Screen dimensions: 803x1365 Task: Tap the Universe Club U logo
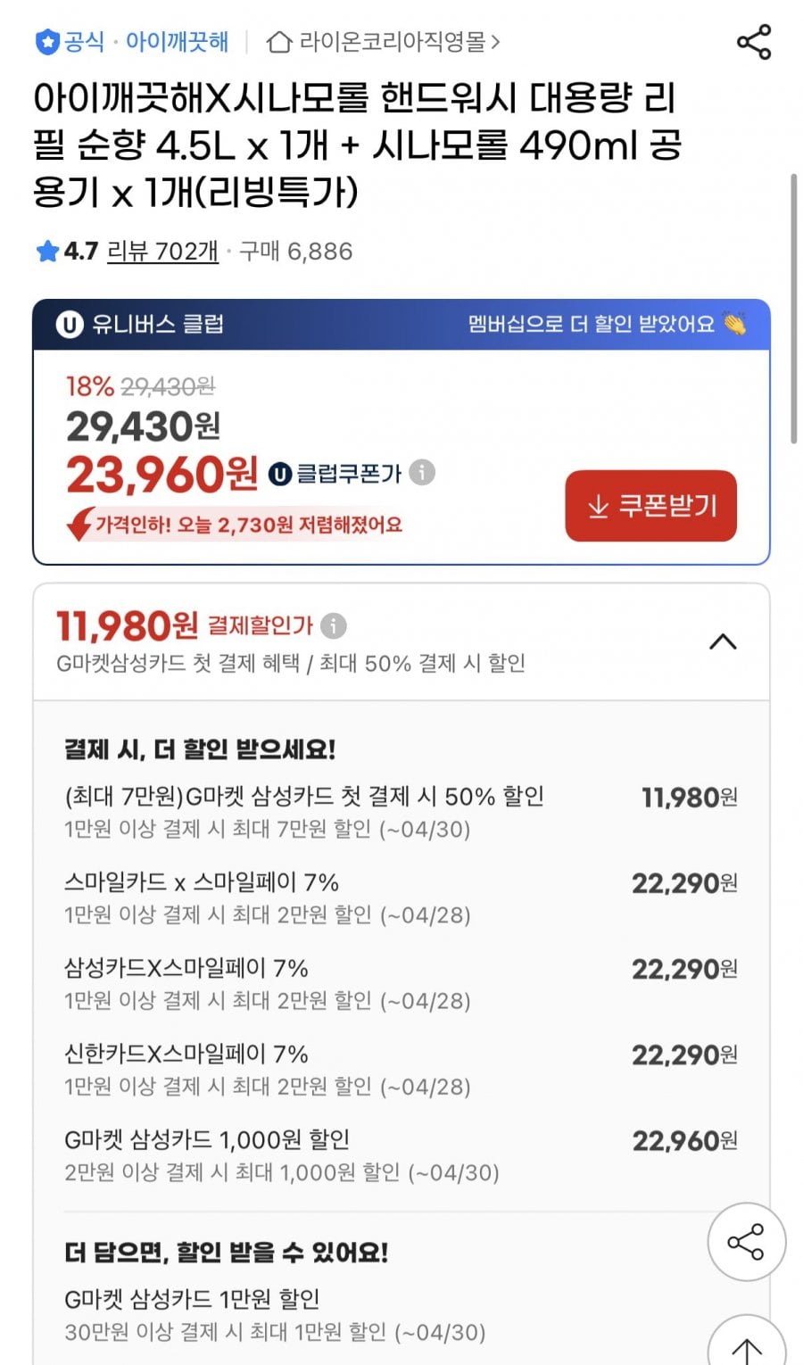(70, 324)
